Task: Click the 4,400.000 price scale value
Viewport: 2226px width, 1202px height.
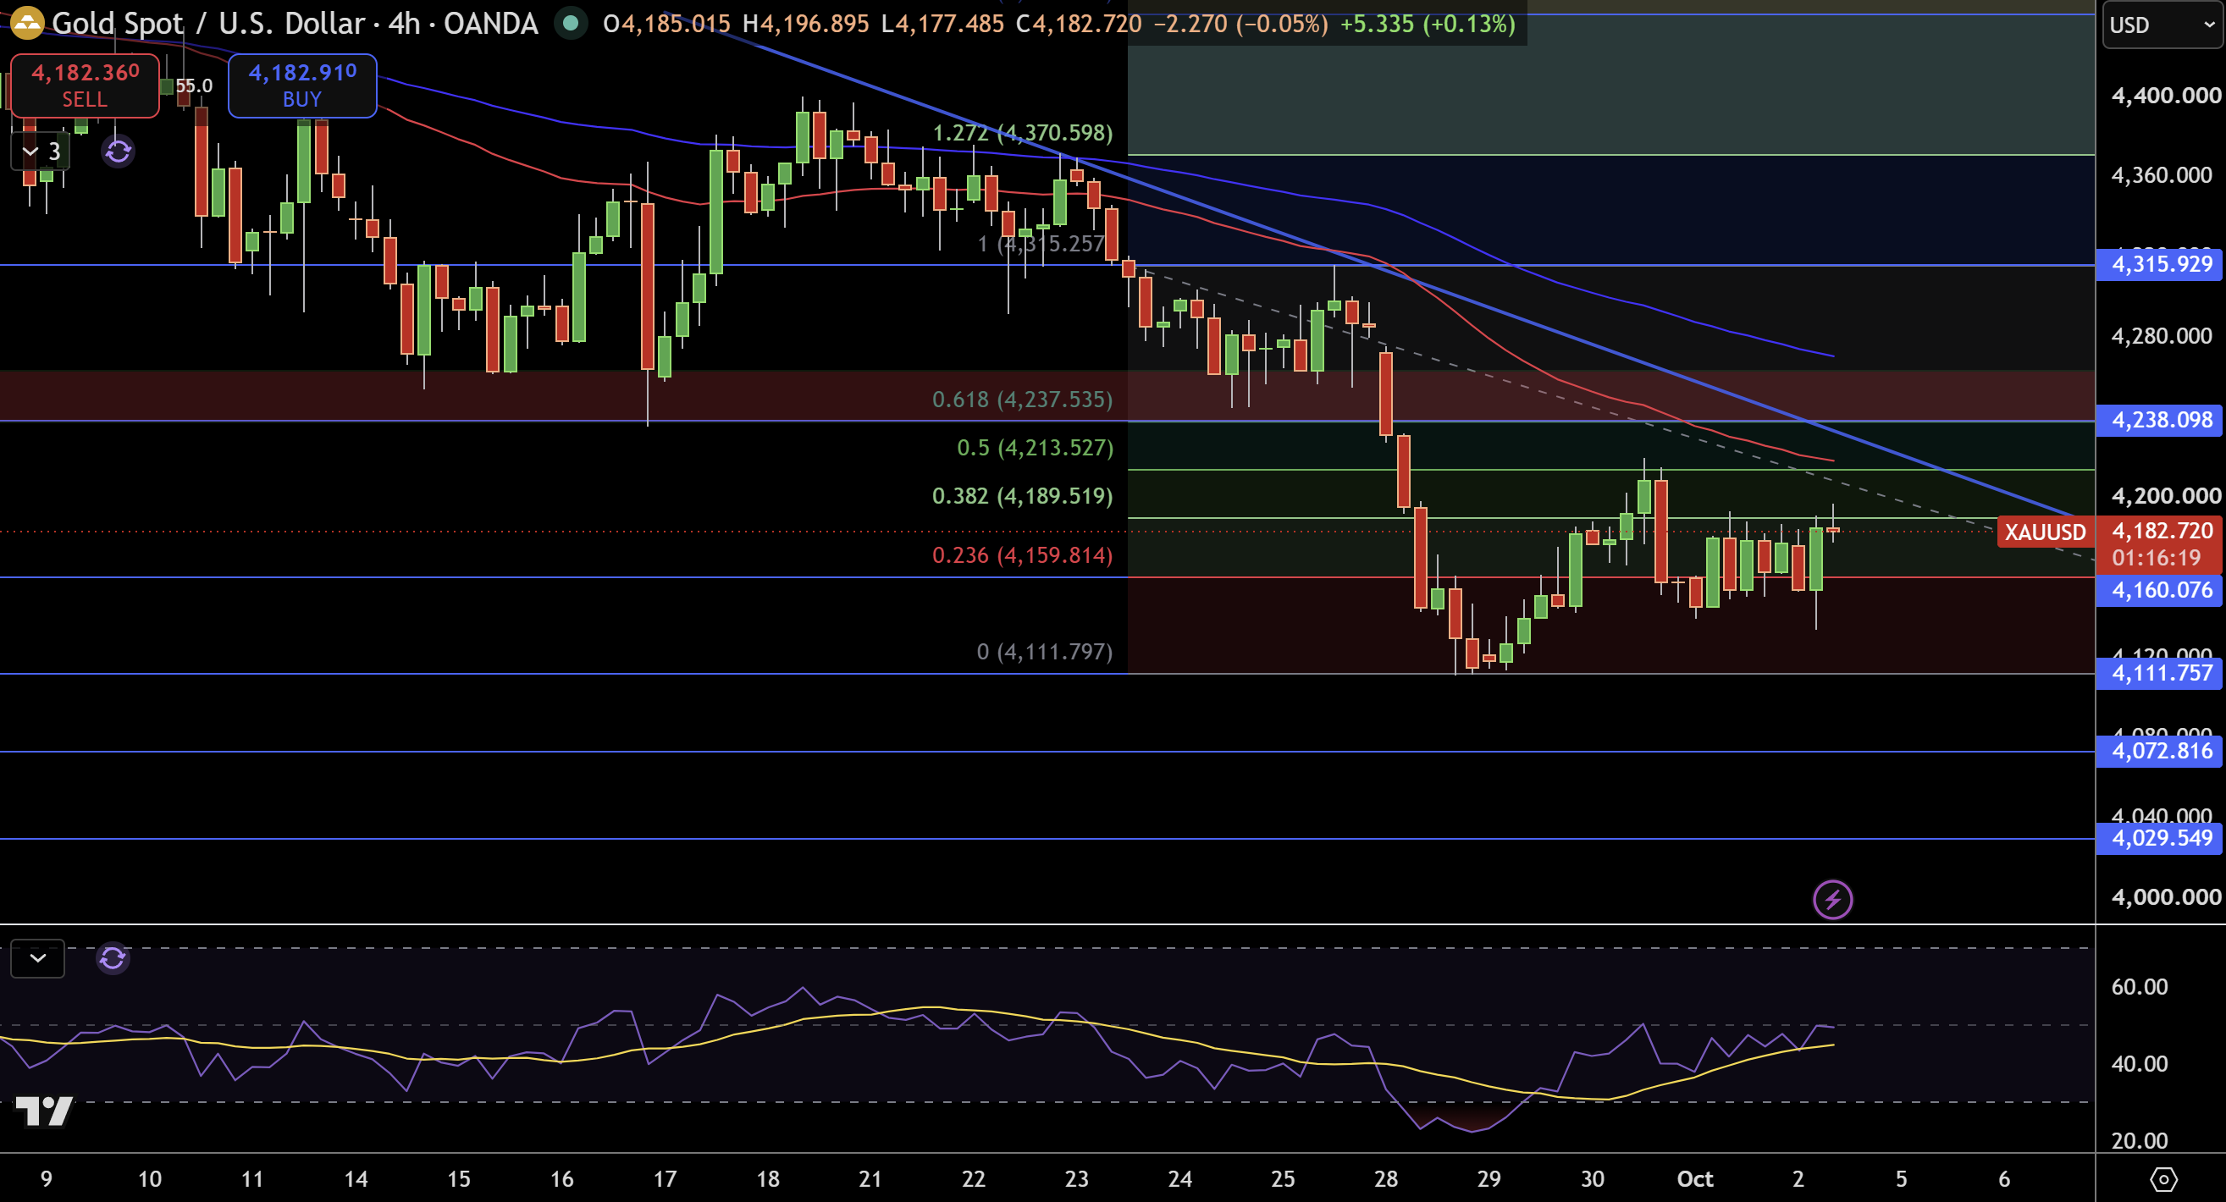Action: click(2166, 96)
